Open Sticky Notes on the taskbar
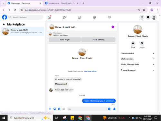The image size is (161, 121). [x=72, y=118]
